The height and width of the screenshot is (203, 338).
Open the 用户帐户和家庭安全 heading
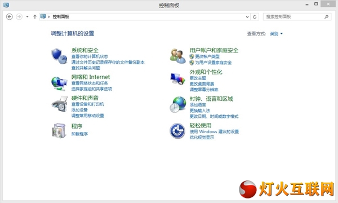(x=214, y=50)
